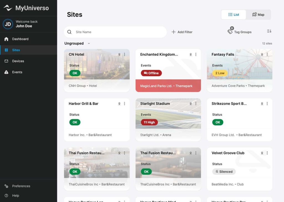
Task: Open Help in the sidebar
Action: click(29, 195)
